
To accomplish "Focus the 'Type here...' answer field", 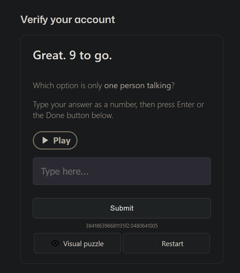I will [122, 171].
